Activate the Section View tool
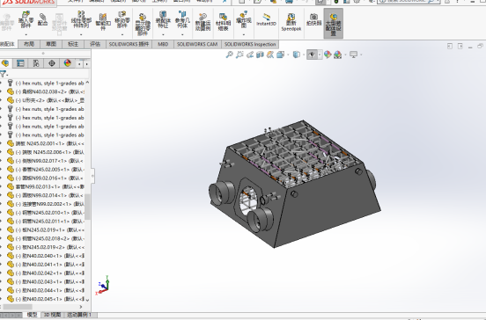The height and width of the screenshot is (320, 486). [260, 55]
